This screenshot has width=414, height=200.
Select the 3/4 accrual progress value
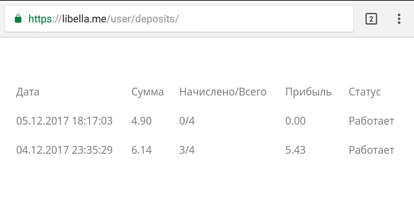(x=187, y=150)
